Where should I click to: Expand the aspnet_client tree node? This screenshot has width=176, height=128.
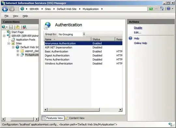[18, 51]
